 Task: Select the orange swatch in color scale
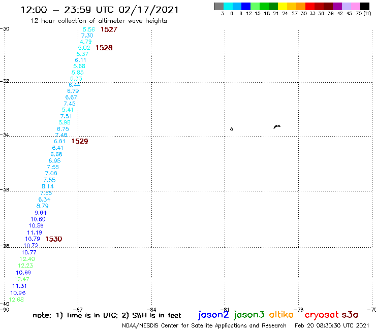click(301, 6)
